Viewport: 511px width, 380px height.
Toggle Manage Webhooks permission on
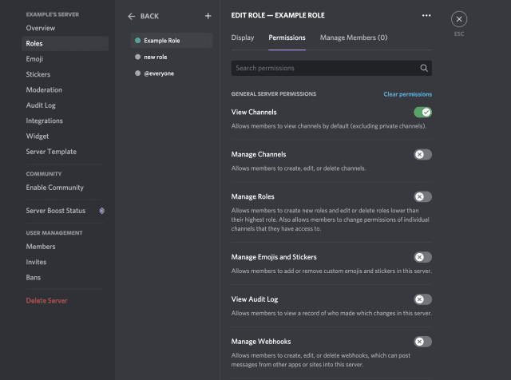(x=422, y=342)
